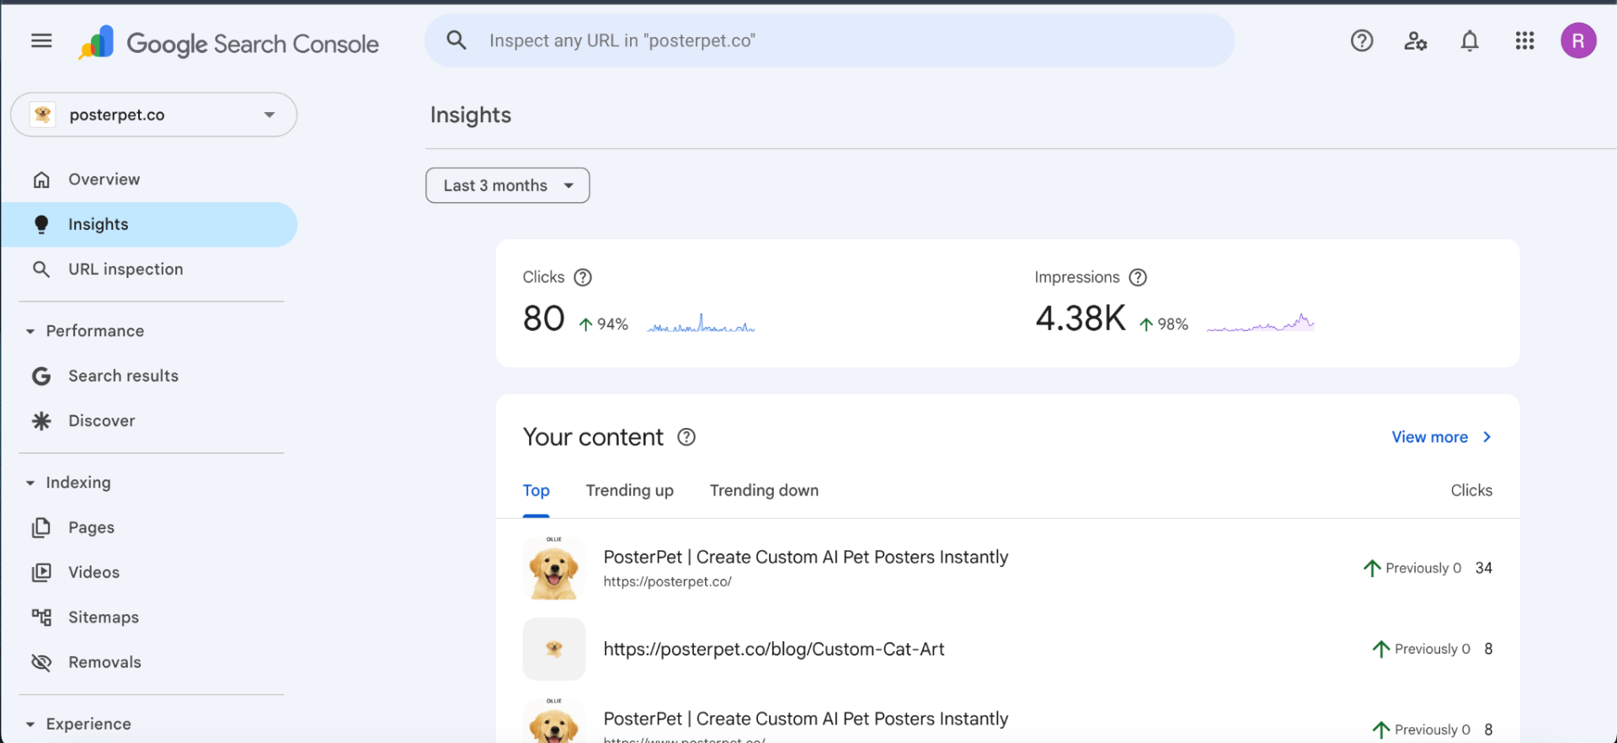Open the notifications bell

1470,40
